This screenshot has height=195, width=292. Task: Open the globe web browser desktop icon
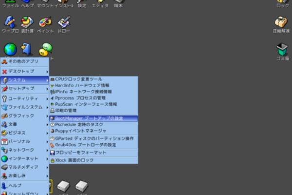click(x=10, y=49)
